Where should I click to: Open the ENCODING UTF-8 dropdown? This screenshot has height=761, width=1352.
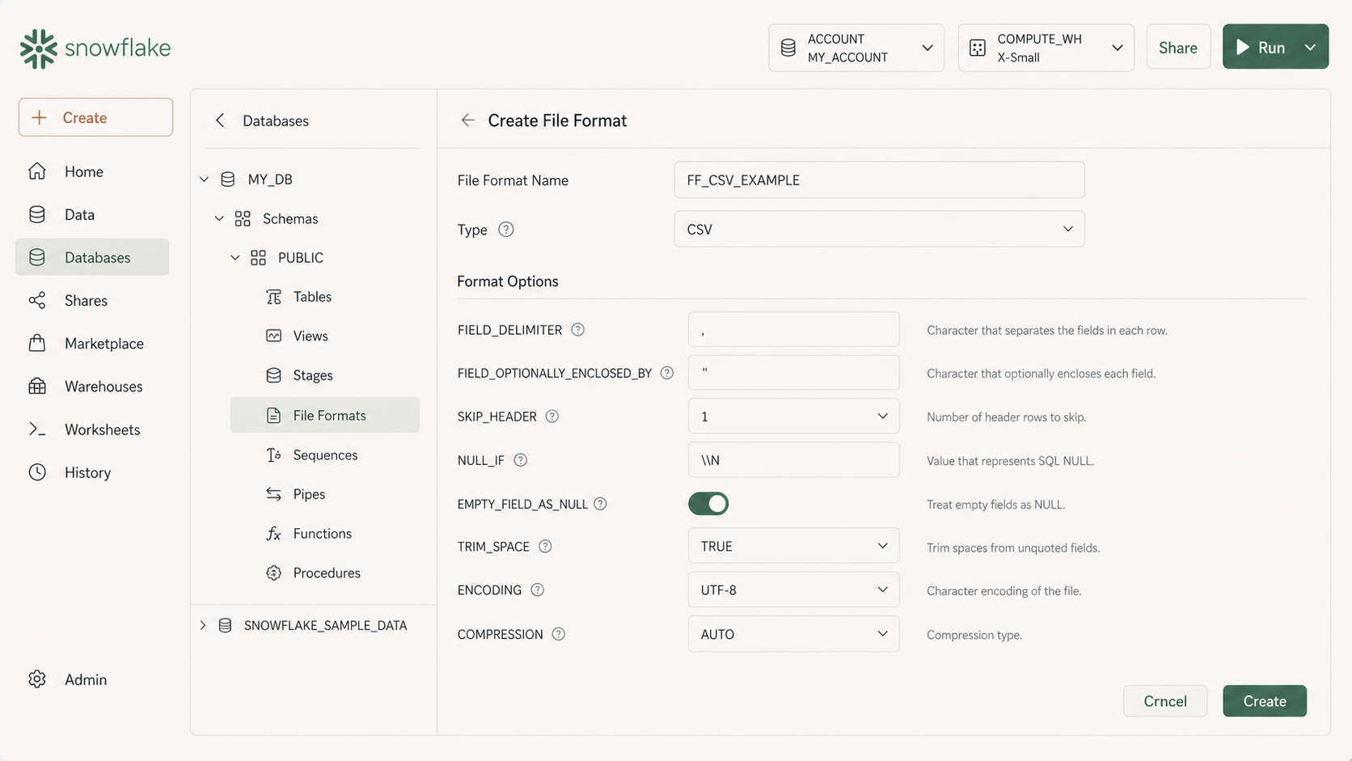click(x=793, y=590)
